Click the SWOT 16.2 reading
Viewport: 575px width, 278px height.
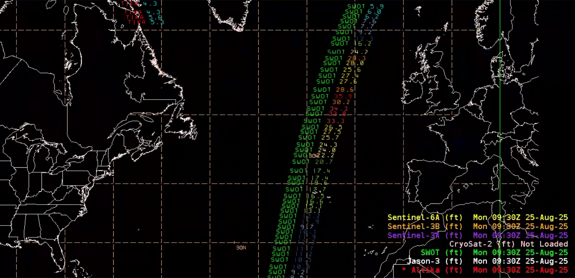coord(351,44)
